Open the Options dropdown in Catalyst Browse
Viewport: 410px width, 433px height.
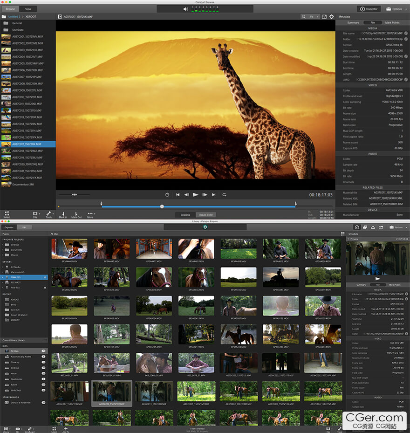point(396,9)
